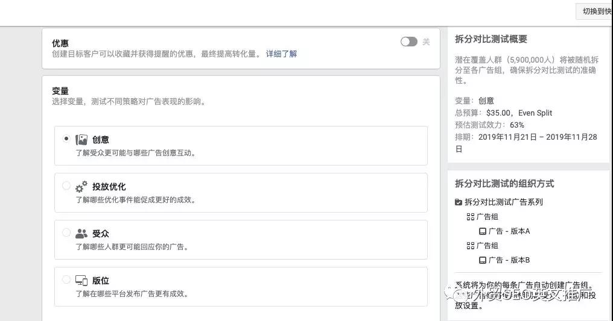Image resolution: width=613 pixels, height=321 pixels.
Task: Click the 排期 2019年11月21日 date line
Action: [x=526, y=143]
